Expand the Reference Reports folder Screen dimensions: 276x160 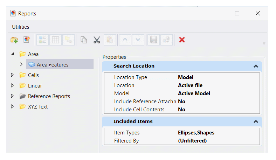pos(12,96)
